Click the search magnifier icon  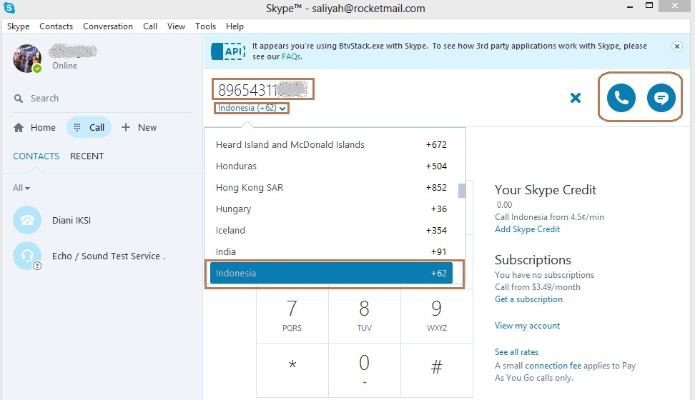tap(18, 99)
